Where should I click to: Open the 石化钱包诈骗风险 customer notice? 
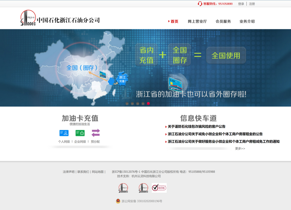(196, 127)
